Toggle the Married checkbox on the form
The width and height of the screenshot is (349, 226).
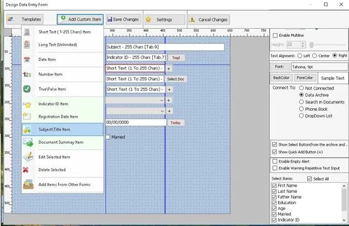point(108,137)
